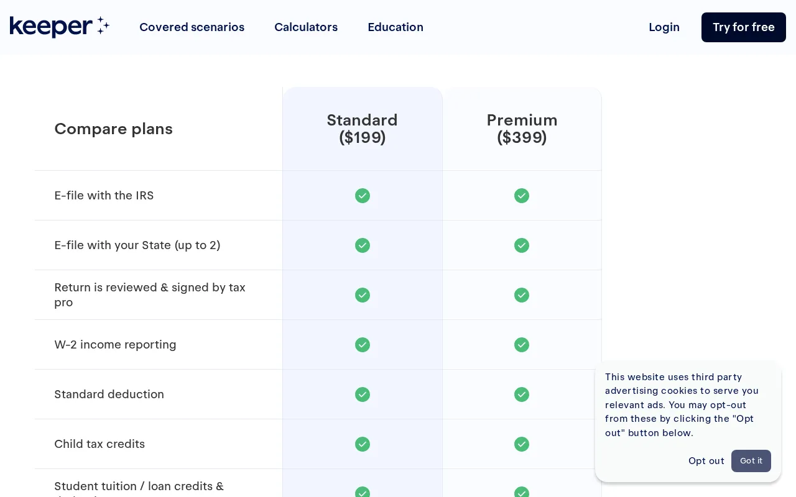Click Premium checkmark for E-file with the IRS

pos(522,196)
